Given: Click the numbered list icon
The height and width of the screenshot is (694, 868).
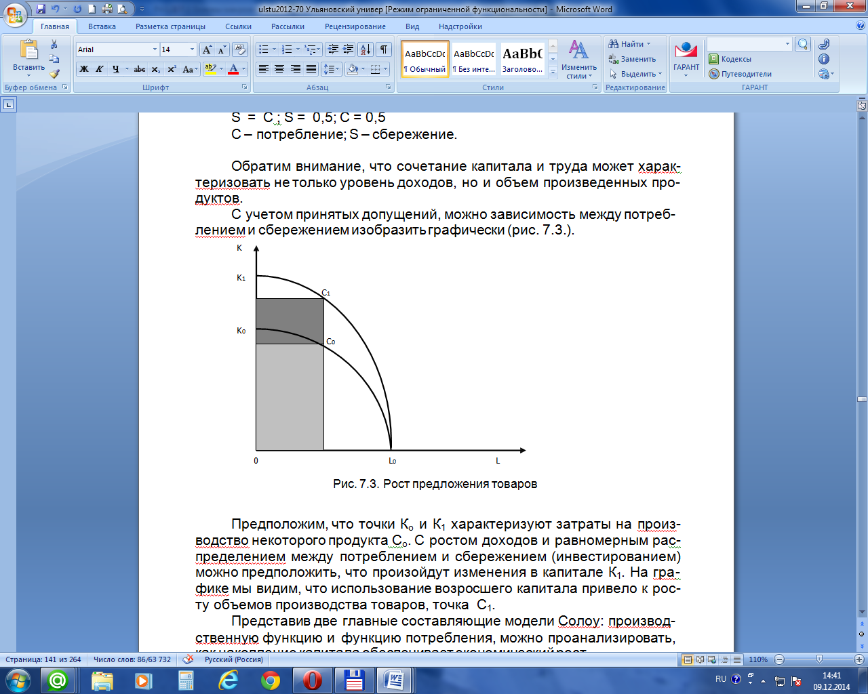Looking at the screenshot, I should [x=287, y=49].
